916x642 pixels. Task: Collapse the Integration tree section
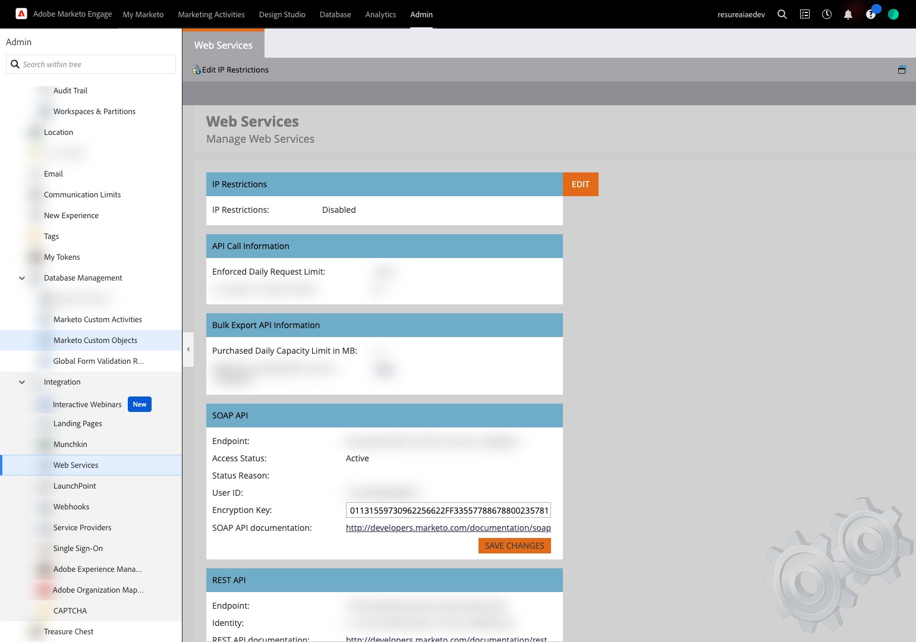point(22,382)
